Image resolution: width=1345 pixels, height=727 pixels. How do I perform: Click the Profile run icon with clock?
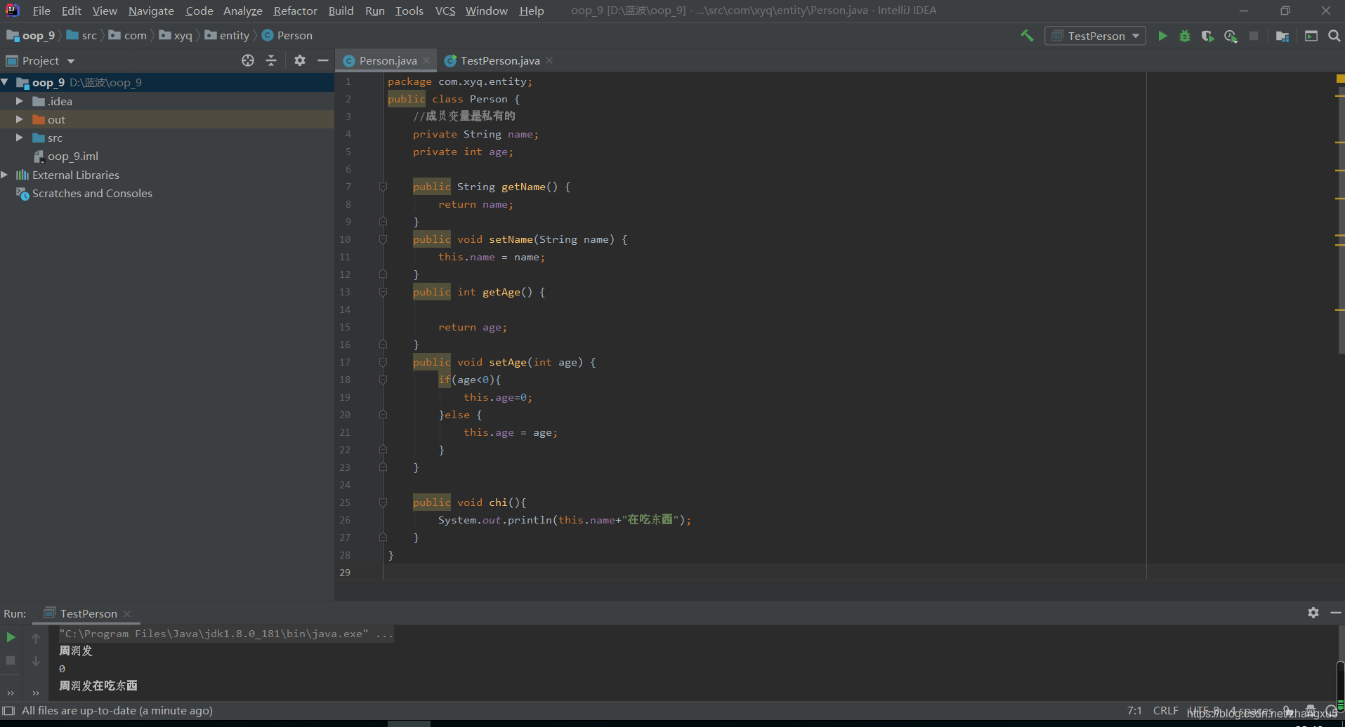coord(1231,36)
